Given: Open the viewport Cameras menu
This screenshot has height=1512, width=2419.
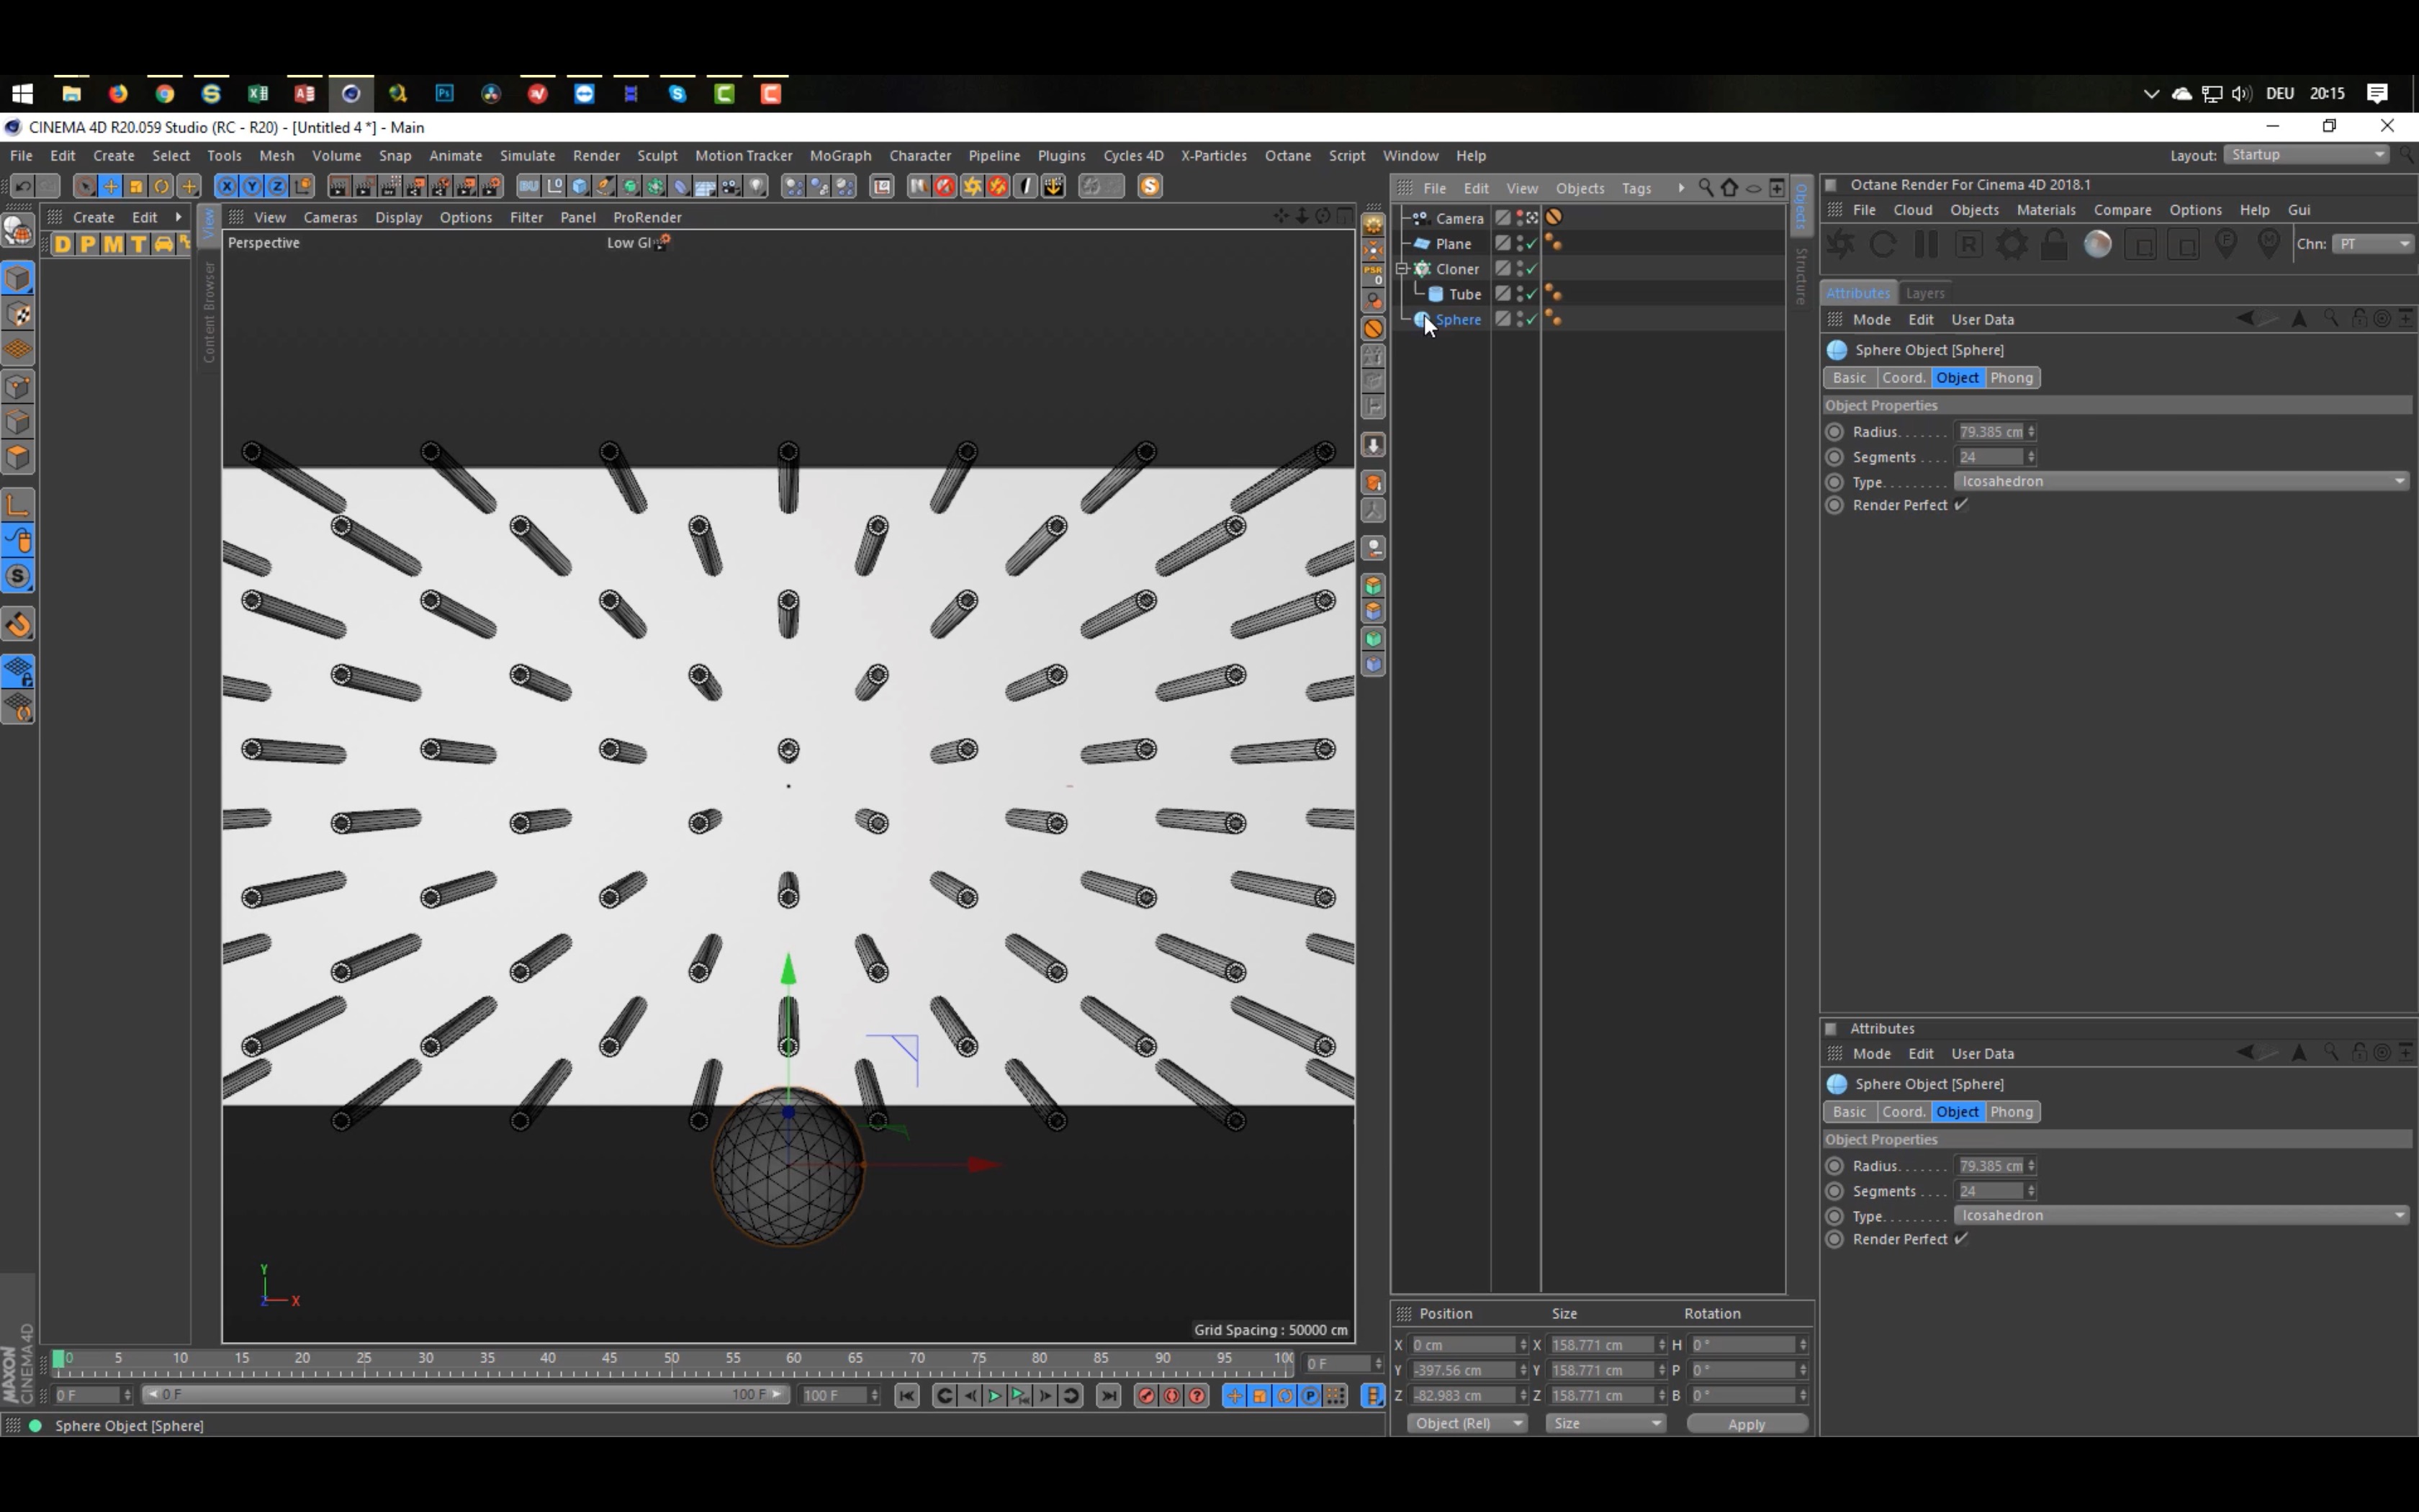Looking at the screenshot, I should coord(330,217).
